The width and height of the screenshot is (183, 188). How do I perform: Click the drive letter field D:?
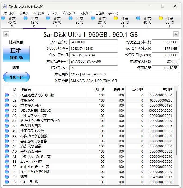(93, 68)
